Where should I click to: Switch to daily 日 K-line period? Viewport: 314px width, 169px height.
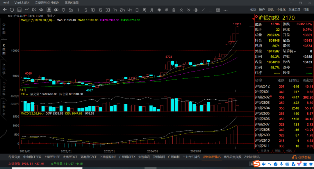click(x=137, y=10)
